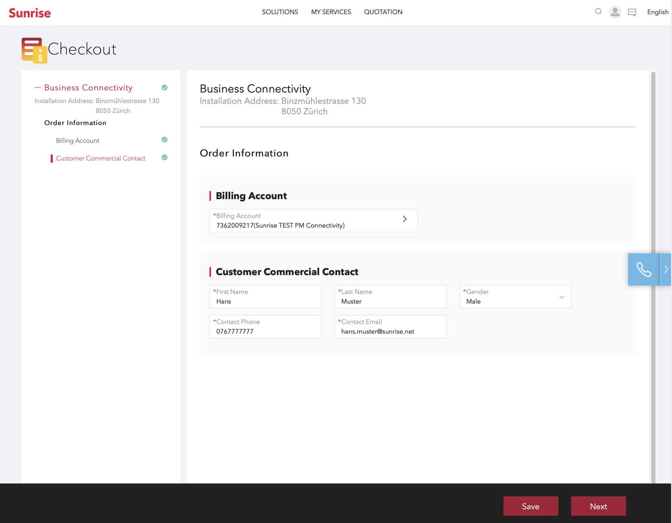Image resolution: width=672 pixels, height=523 pixels.
Task: Click the Save button
Action: tap(531, 506)
